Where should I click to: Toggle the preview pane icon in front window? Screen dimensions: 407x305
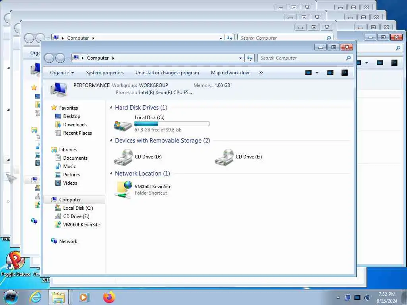point(330,73)
